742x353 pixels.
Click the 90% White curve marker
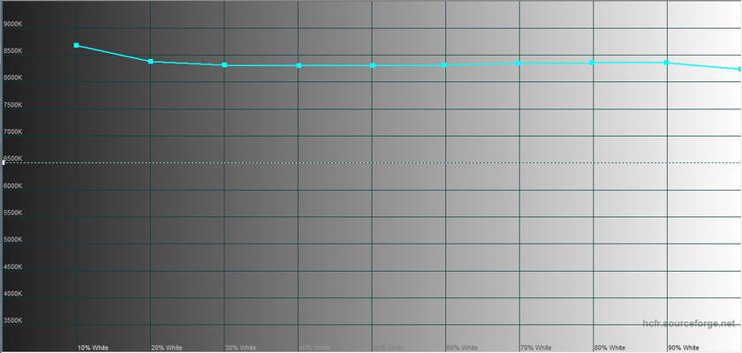pos(666,63)
